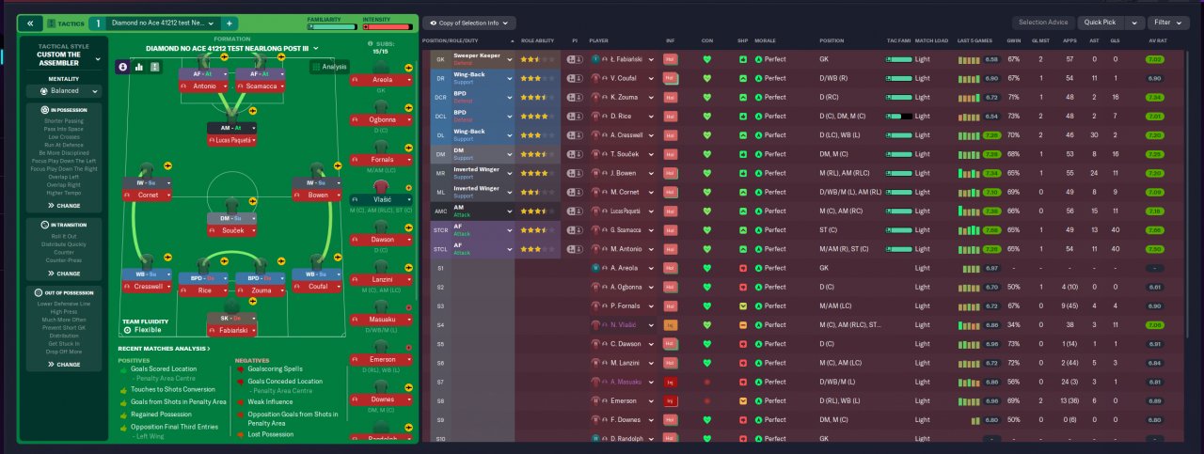1204x454 pixels.
Task: Toggle the plane marker beside Areola substitute
Action: click(409, 69)
